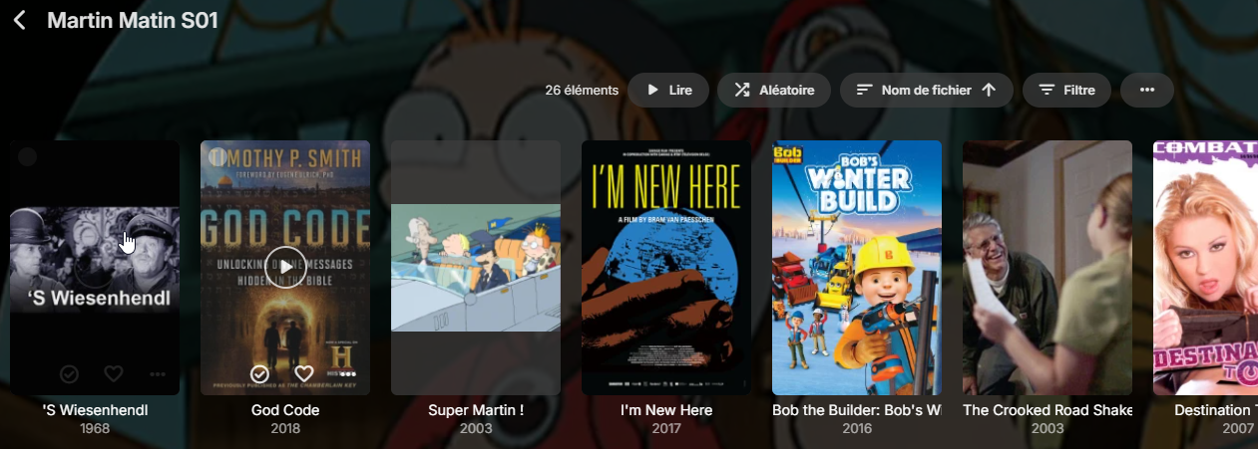1258x449 pixels.
Task: Open the I'm New Here poster
Action: (666, 267)
